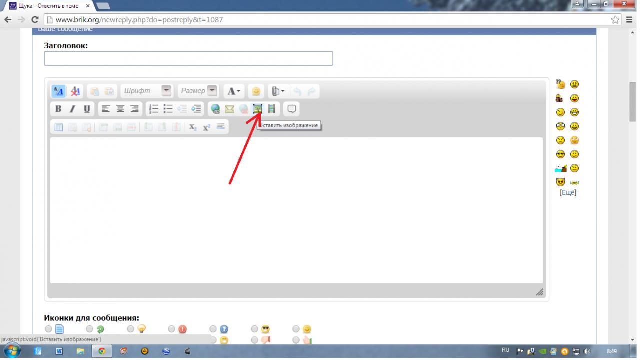Toggle bold text formatting
640x360 pixels.
pos(58,109)
